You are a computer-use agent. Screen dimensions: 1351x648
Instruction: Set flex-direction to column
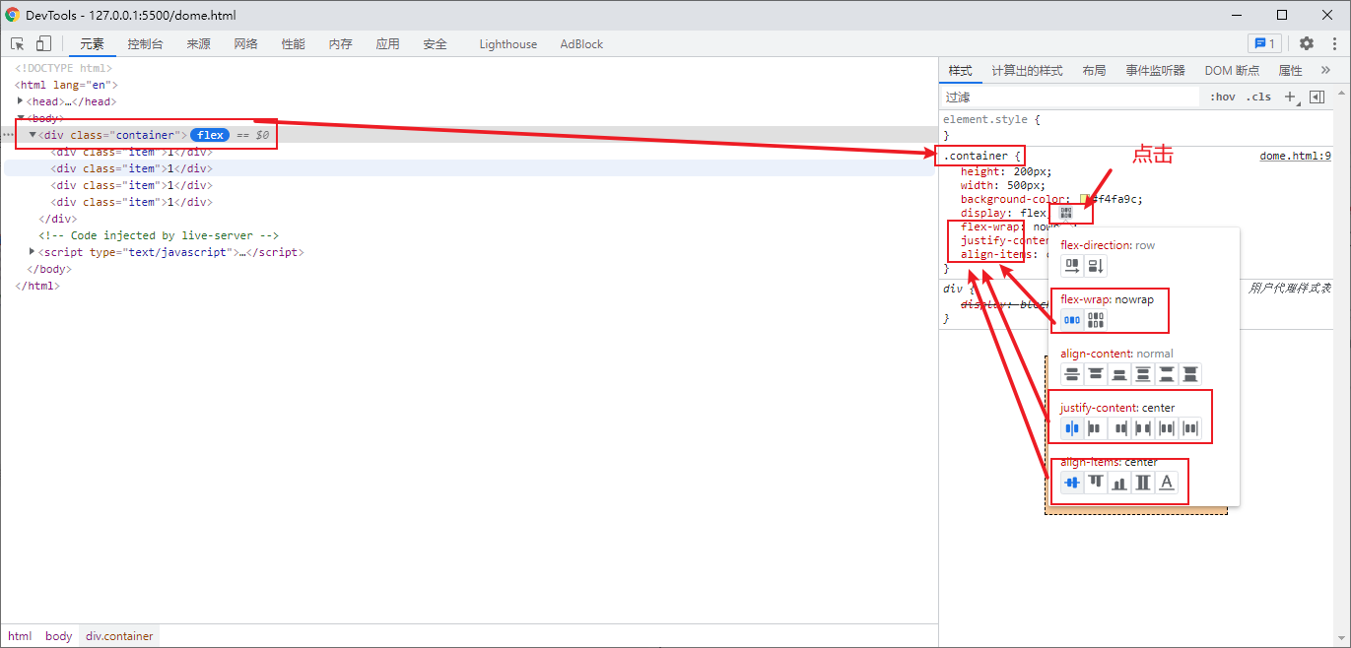coord(1096,265)
